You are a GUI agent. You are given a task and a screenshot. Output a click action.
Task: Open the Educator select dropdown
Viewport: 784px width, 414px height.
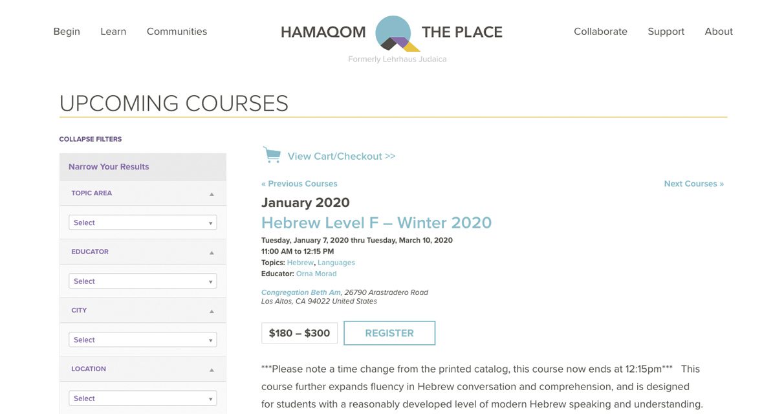coord(142,281)
